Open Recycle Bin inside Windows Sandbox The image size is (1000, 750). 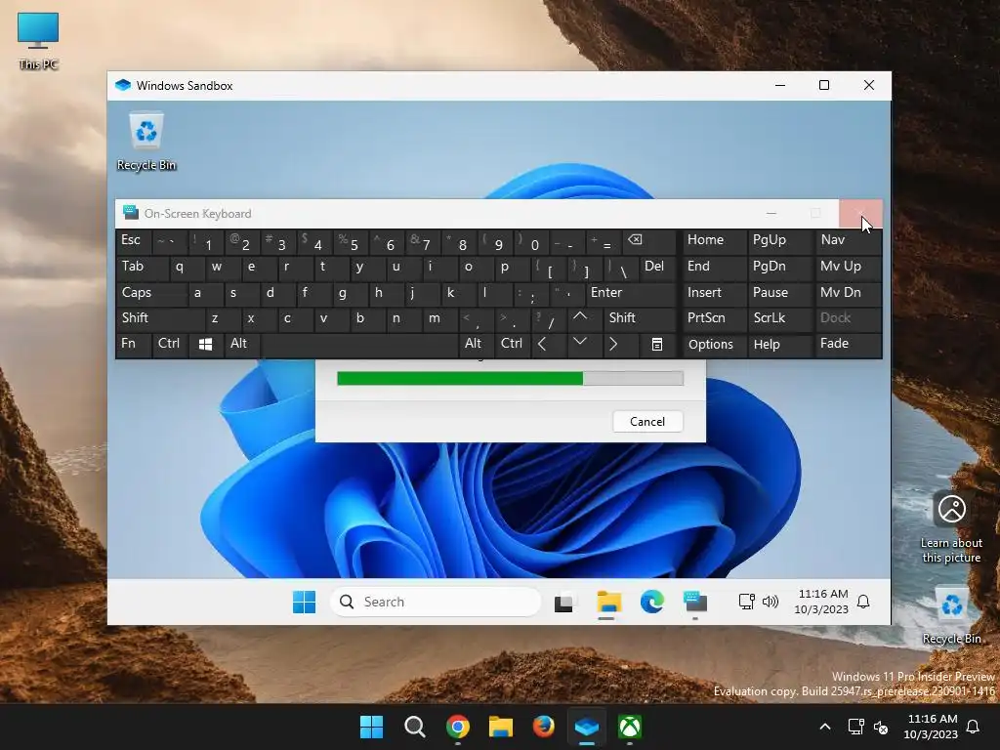coord(146,142)
